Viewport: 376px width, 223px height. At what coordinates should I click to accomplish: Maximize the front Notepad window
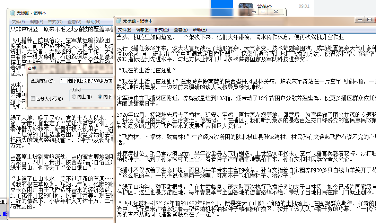pyautogui.click(x=370, y=19)
